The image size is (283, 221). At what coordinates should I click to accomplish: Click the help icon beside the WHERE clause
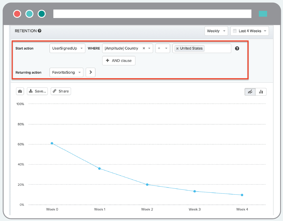(237, 48)
